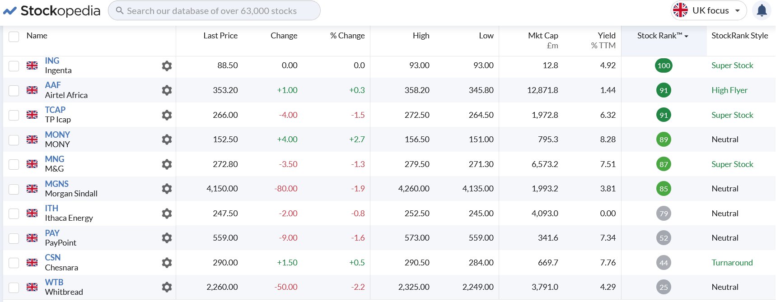The image size is (776, 302).
Task: Click the notification bell icon
Action: coord(762,10)
